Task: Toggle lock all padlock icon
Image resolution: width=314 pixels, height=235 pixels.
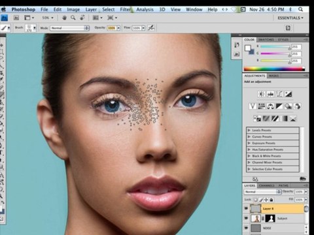Action: tap(271, 200)
